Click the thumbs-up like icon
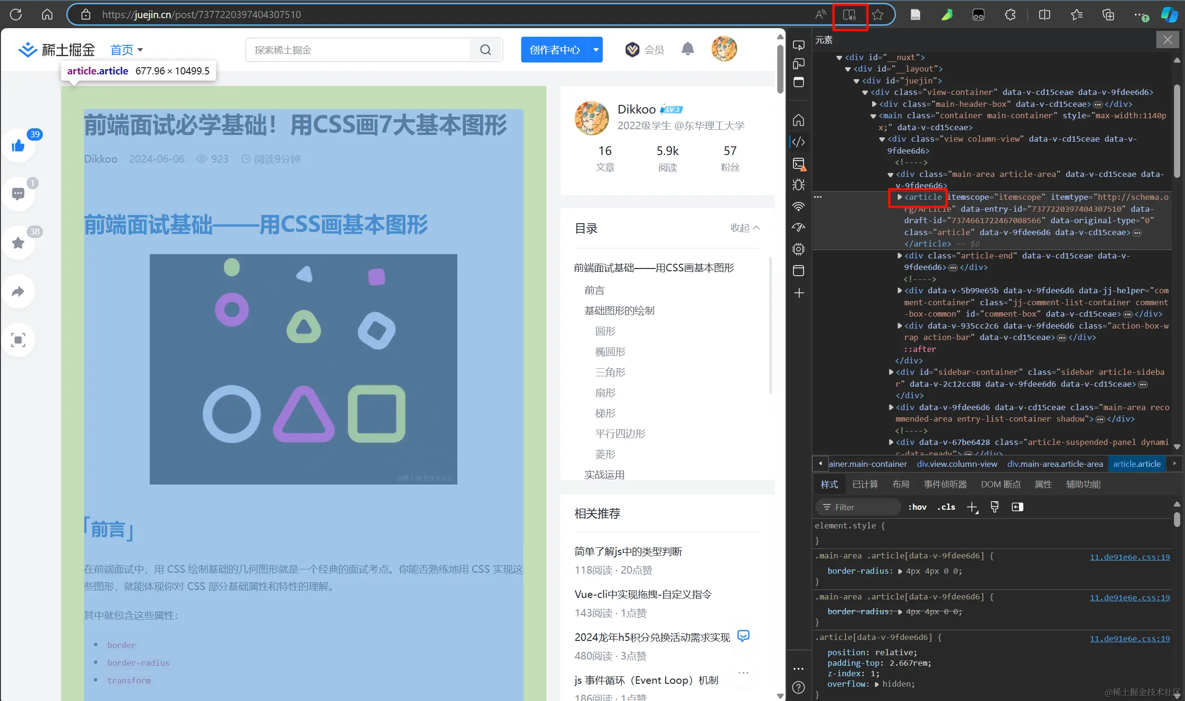This screenshot has width=1185, height=701. click(x=18, y=145)
